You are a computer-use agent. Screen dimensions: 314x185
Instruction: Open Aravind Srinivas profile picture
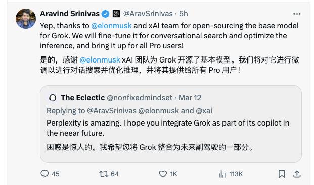tap(26, 19)
